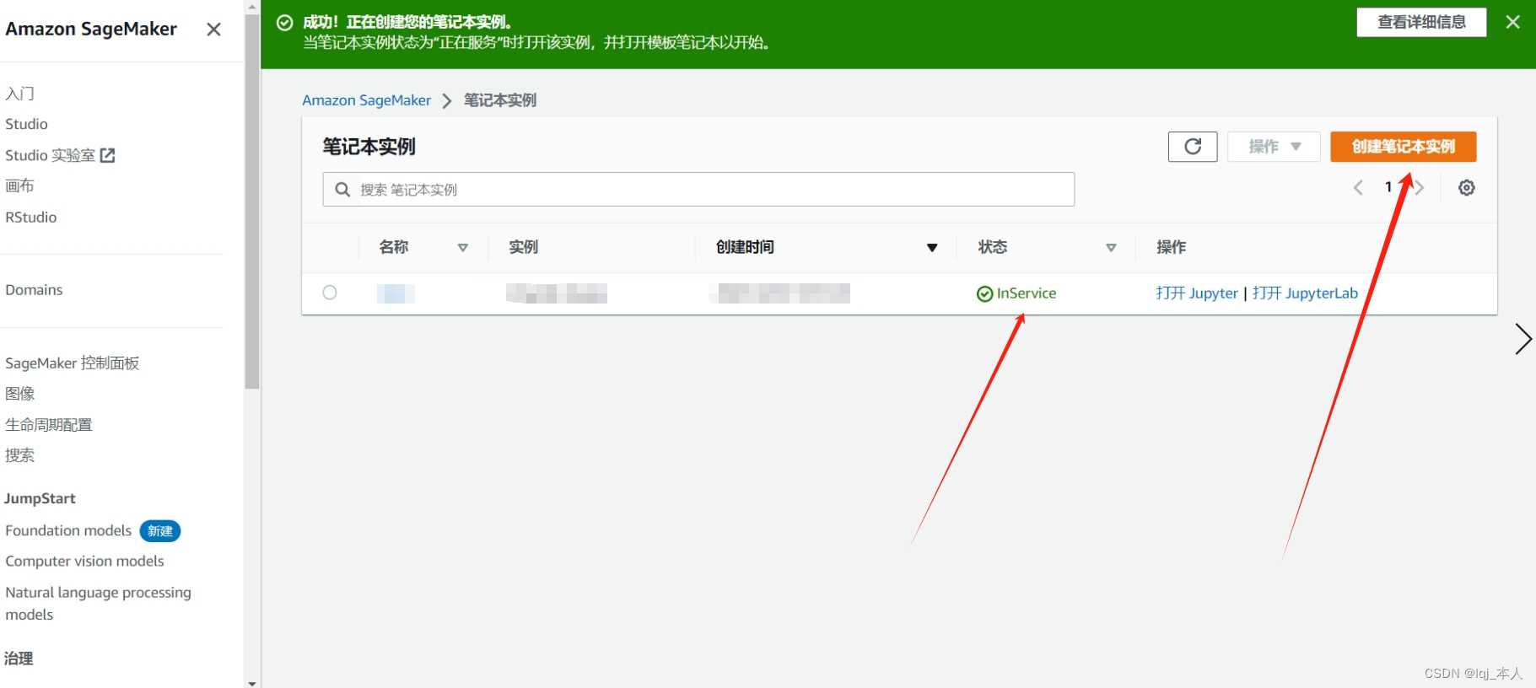Screen dimensions: 1536x688
Task: Open SageMaker 控制面板 in sidebar
Action: tap(73, 363)
